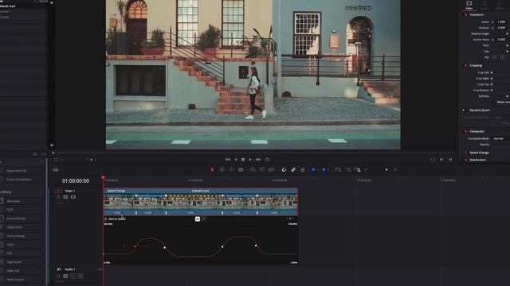Activate the Trim Edit Mode tool
This screenshot has height=286, width=510.
[x=222, y=169]
